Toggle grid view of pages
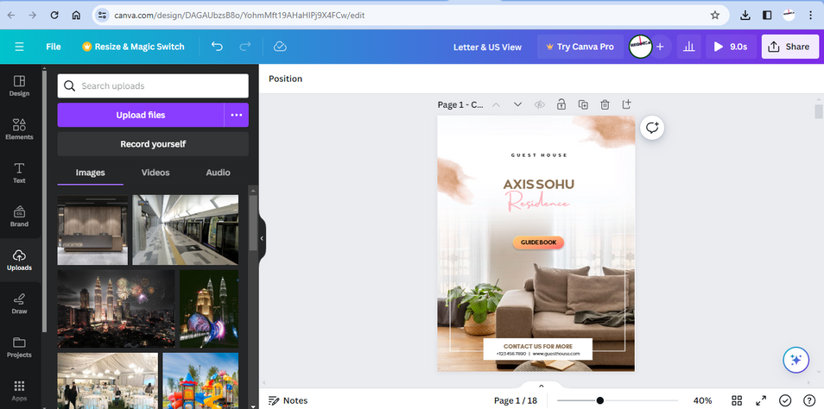 tap(737, 400)
